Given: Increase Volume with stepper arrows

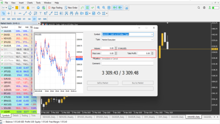Looking at the screenshot, I should [116, 48].
